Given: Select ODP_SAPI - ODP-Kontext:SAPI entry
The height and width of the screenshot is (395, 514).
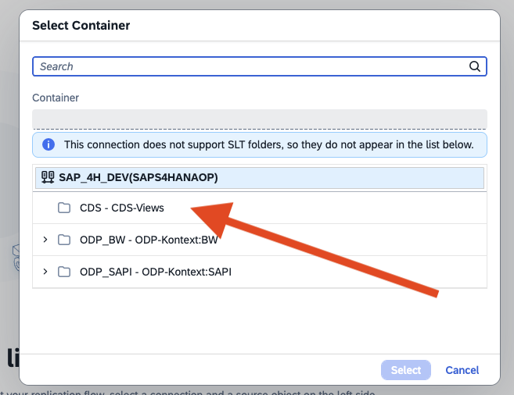Looking at the screenshot, I should [155, 272].
